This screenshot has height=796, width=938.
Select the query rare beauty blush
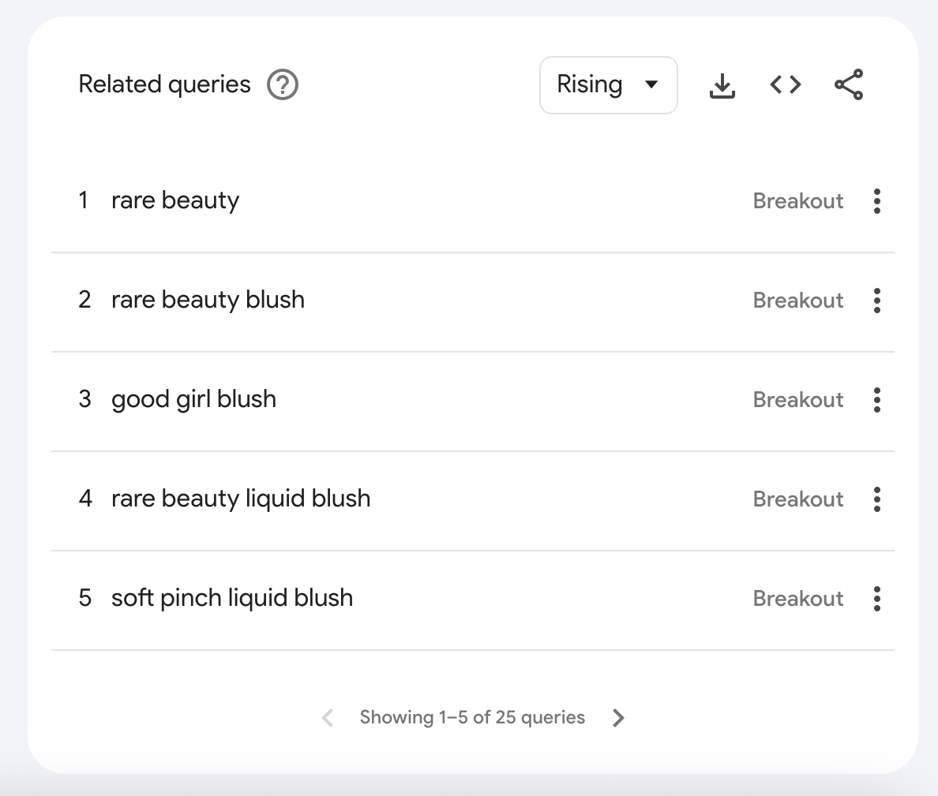point(207,301)
